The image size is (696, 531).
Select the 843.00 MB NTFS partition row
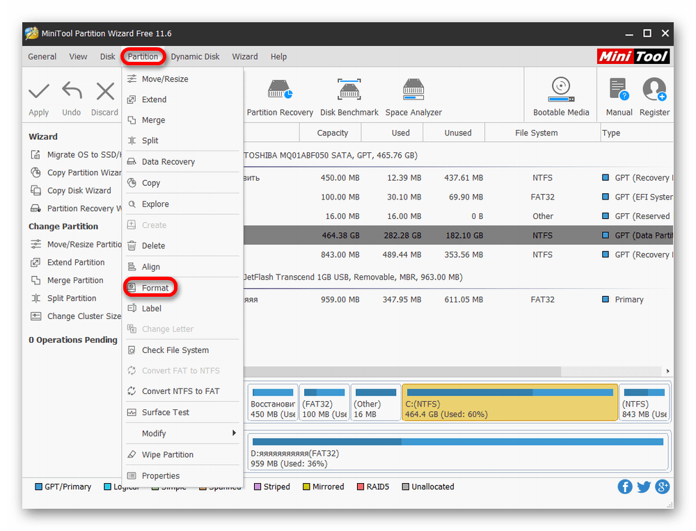pyautogui.click(x=458, y=255)
